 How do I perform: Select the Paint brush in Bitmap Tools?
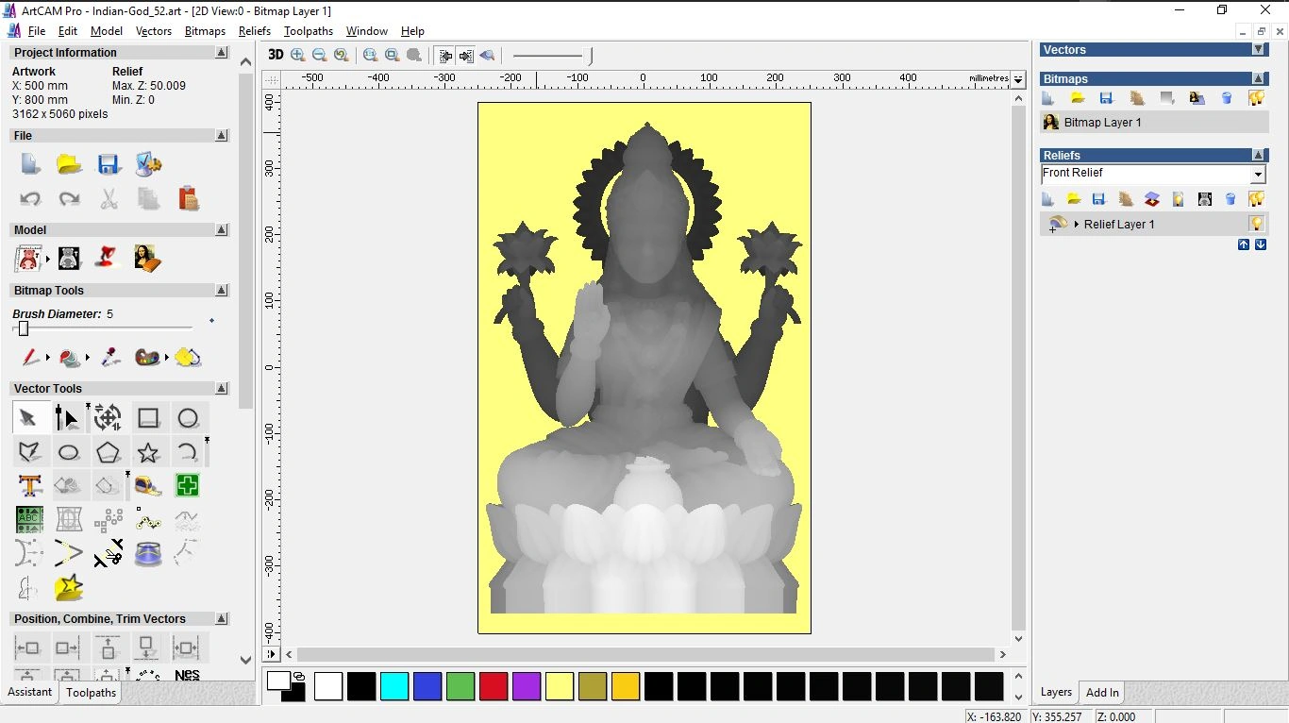27,358
